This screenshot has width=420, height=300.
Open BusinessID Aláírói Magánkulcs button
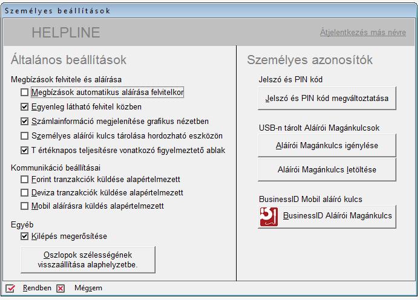(327, 217)
